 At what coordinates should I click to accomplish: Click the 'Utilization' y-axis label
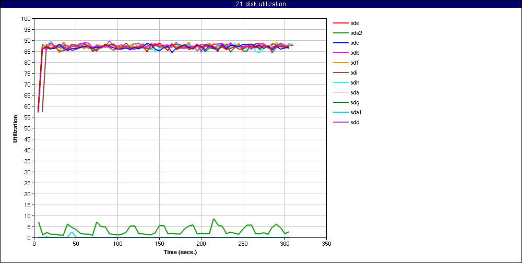(15, 128)
